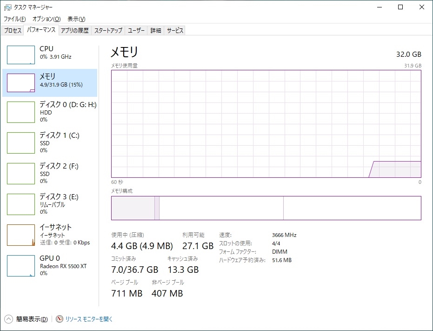
Task: Click the CPU 0% 3.91 GHz text
Action: 55,57
